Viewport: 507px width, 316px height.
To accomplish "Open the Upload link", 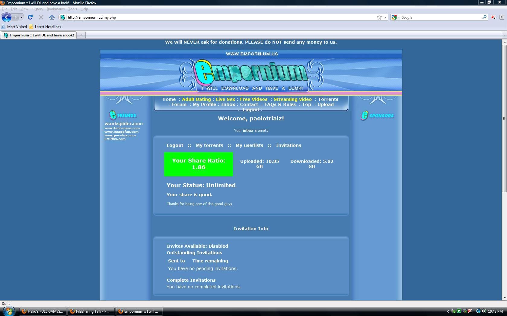I will 326,104.
